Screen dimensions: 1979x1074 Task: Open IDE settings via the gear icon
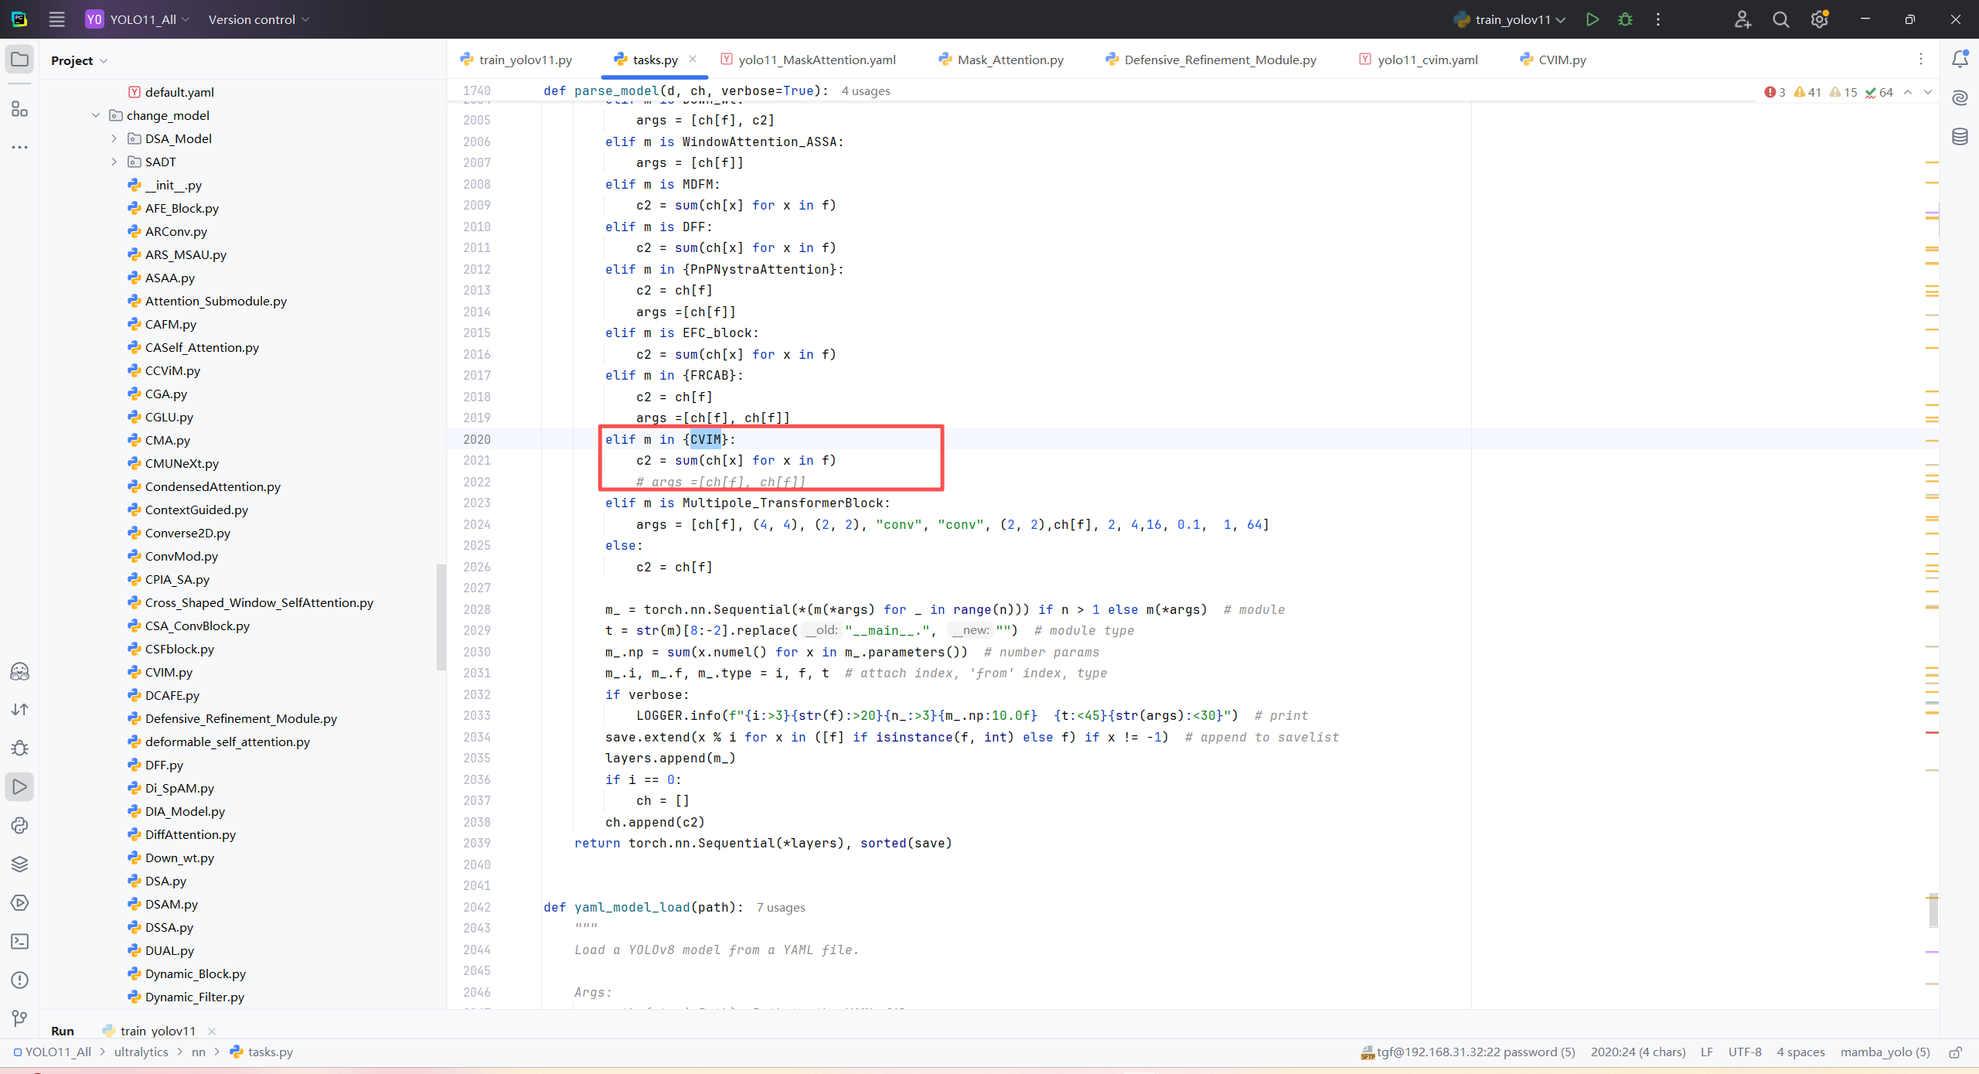pos(1819,19)
